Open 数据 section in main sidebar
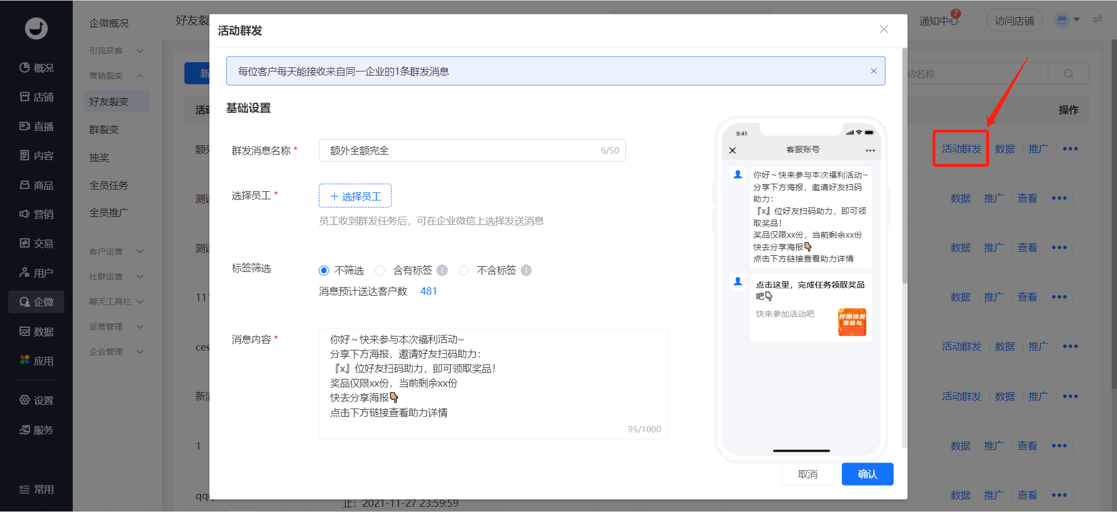 (x=36, y=331)
